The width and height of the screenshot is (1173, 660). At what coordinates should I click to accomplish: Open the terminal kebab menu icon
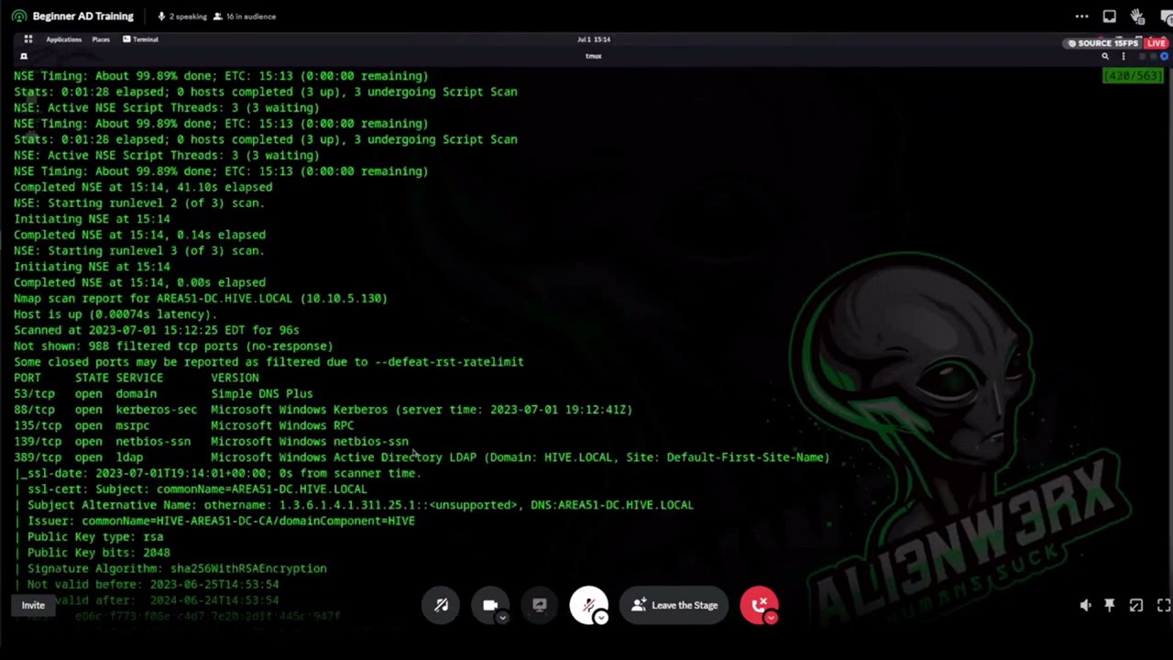[x=1124, y=56]
